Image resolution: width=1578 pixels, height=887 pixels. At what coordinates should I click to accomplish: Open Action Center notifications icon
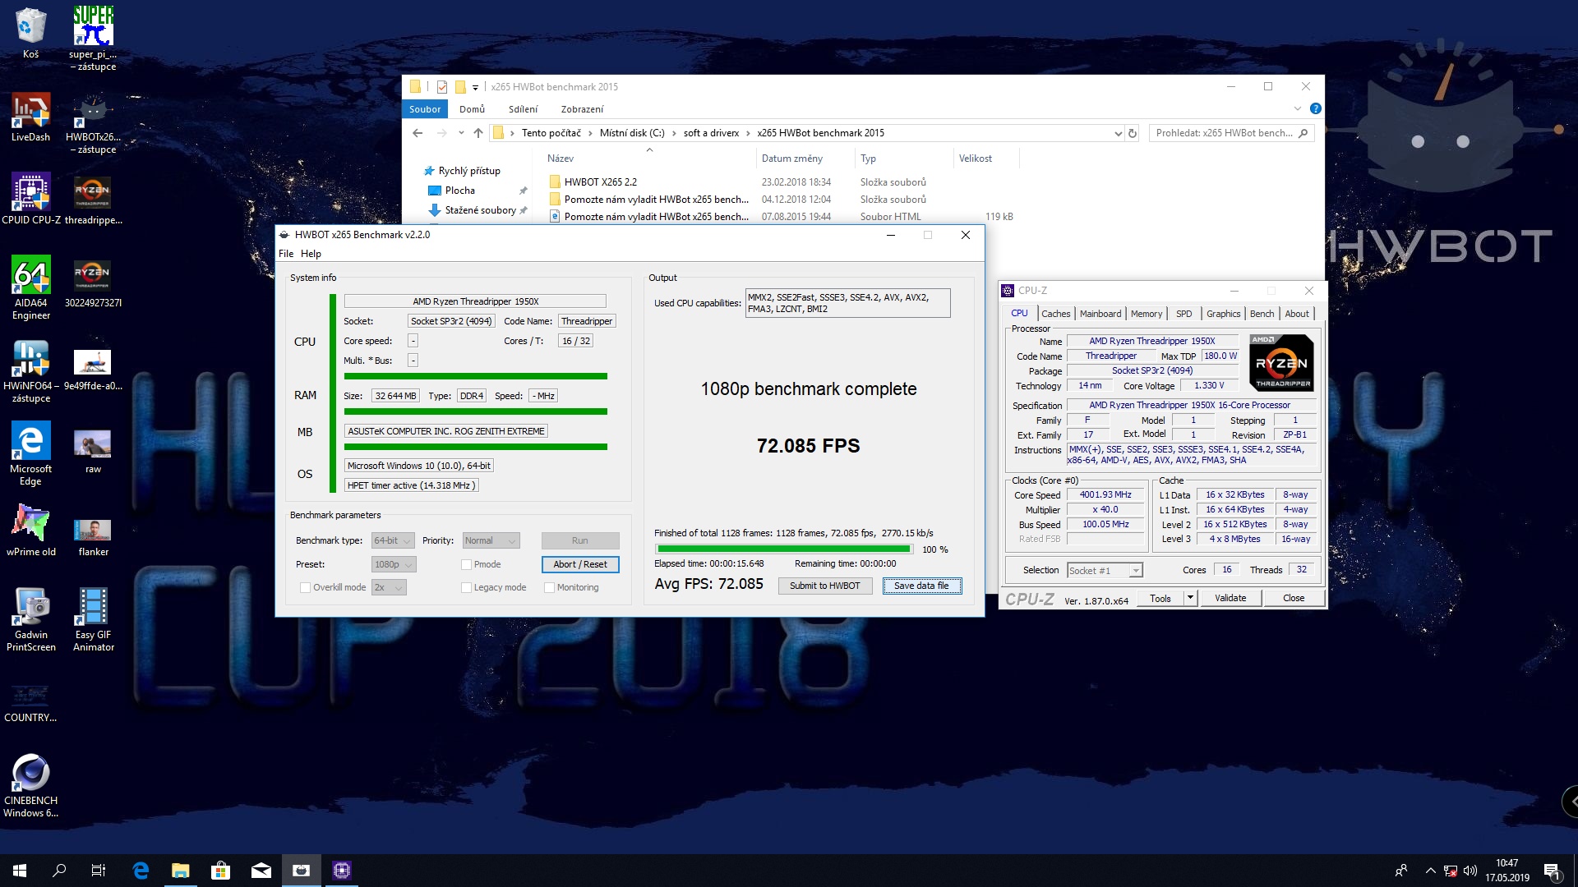point(1552,871)
